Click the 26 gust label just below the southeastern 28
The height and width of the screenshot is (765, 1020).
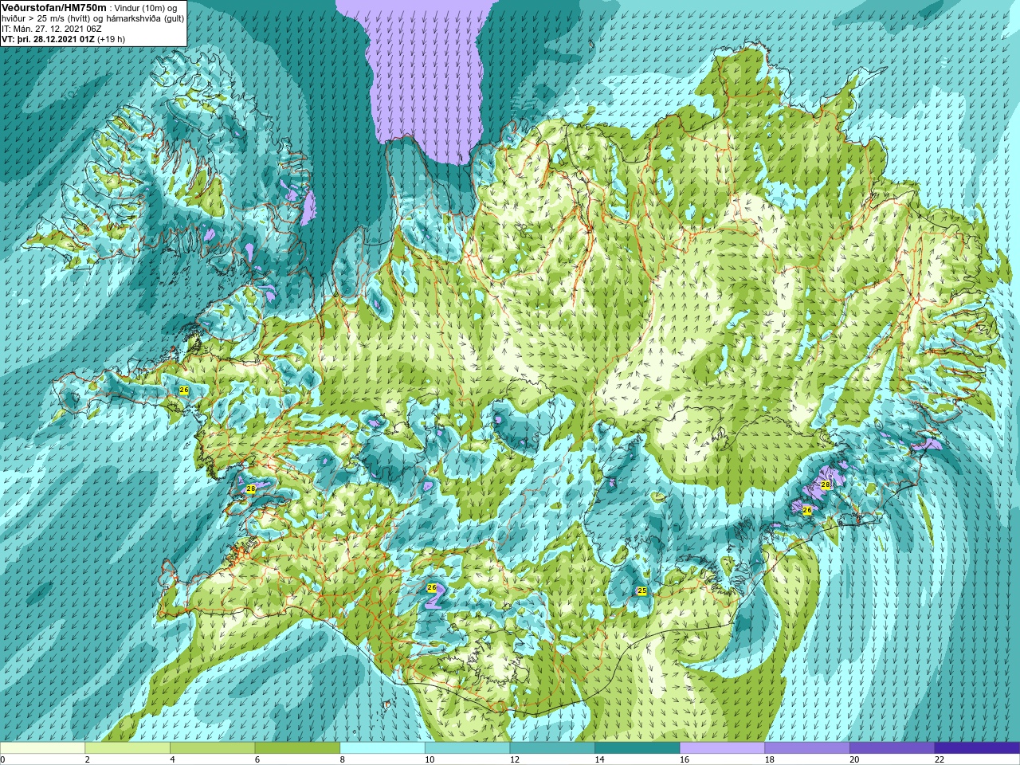pyautogui.click(x=806, y=510)
